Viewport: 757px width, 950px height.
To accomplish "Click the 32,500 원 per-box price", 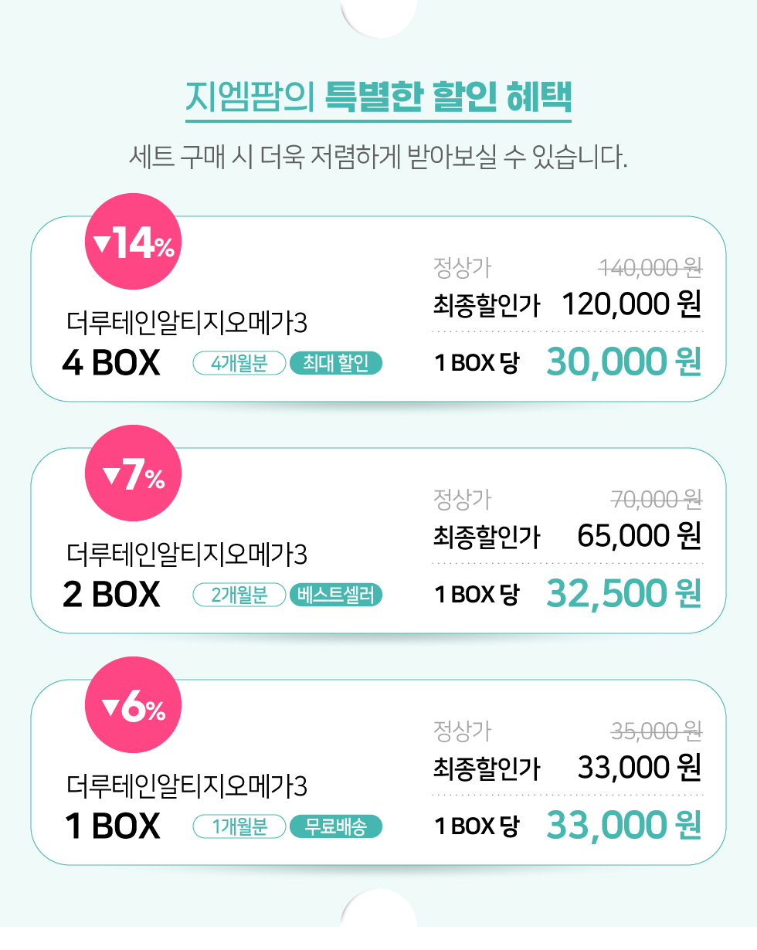I will (624, 593).
